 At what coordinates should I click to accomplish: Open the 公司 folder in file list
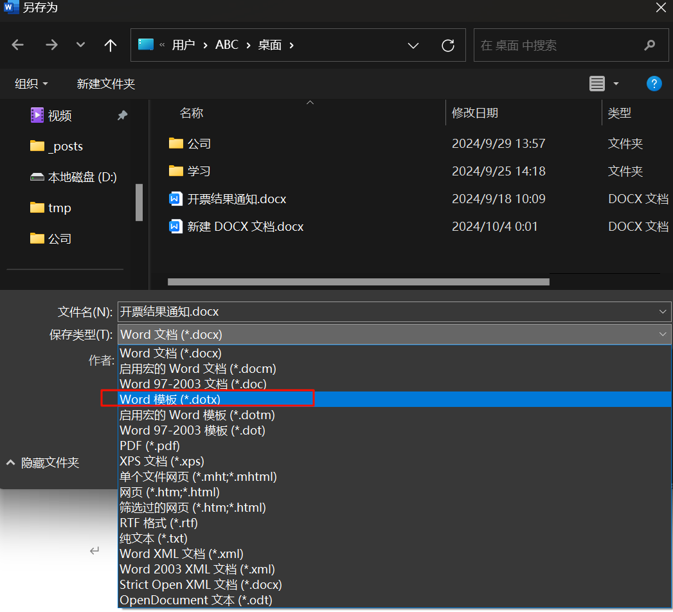[x=199, y=144]
